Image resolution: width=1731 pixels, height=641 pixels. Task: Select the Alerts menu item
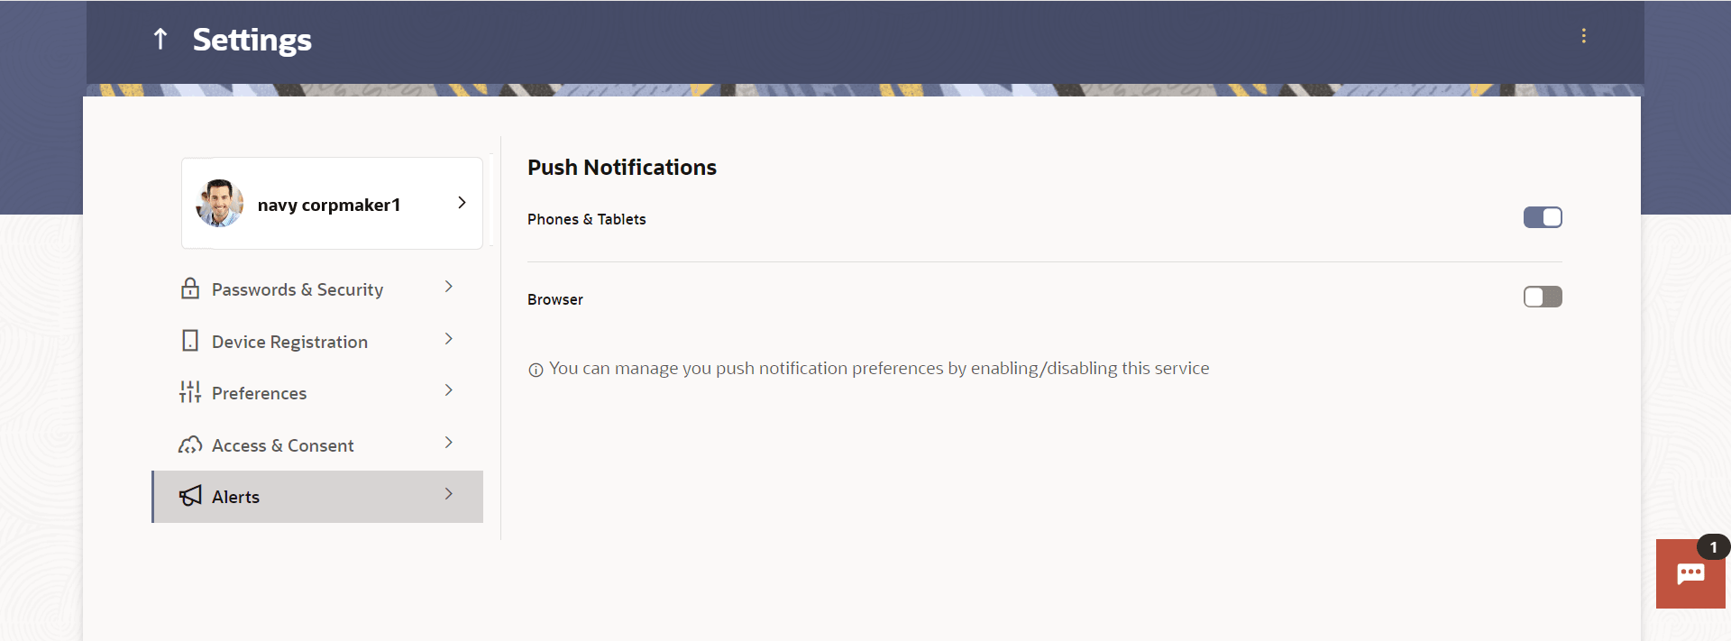tap(236, 497)
